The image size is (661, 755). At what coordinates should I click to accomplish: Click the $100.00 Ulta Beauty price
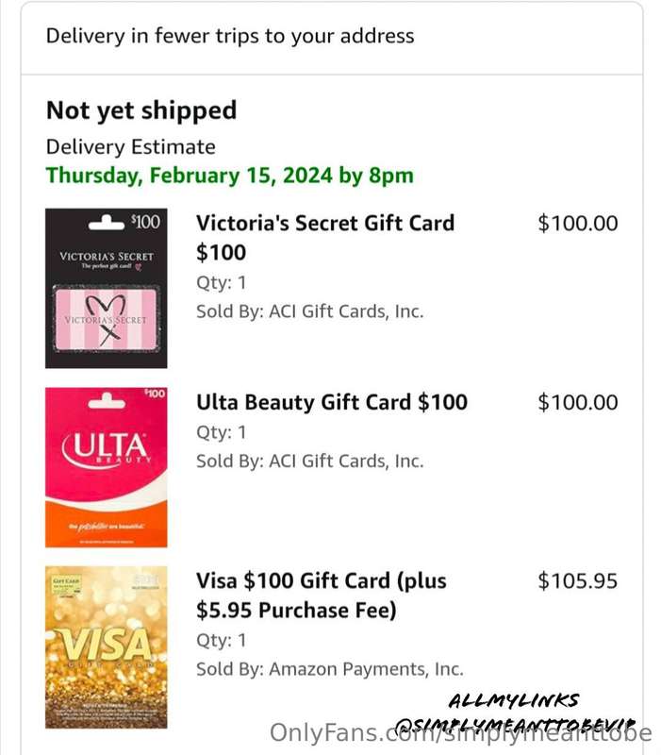pyautogui.click(x=578, y=403)
